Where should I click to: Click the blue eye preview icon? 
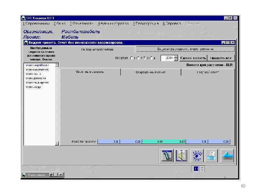pyautogui.click(x=197, y=156)
